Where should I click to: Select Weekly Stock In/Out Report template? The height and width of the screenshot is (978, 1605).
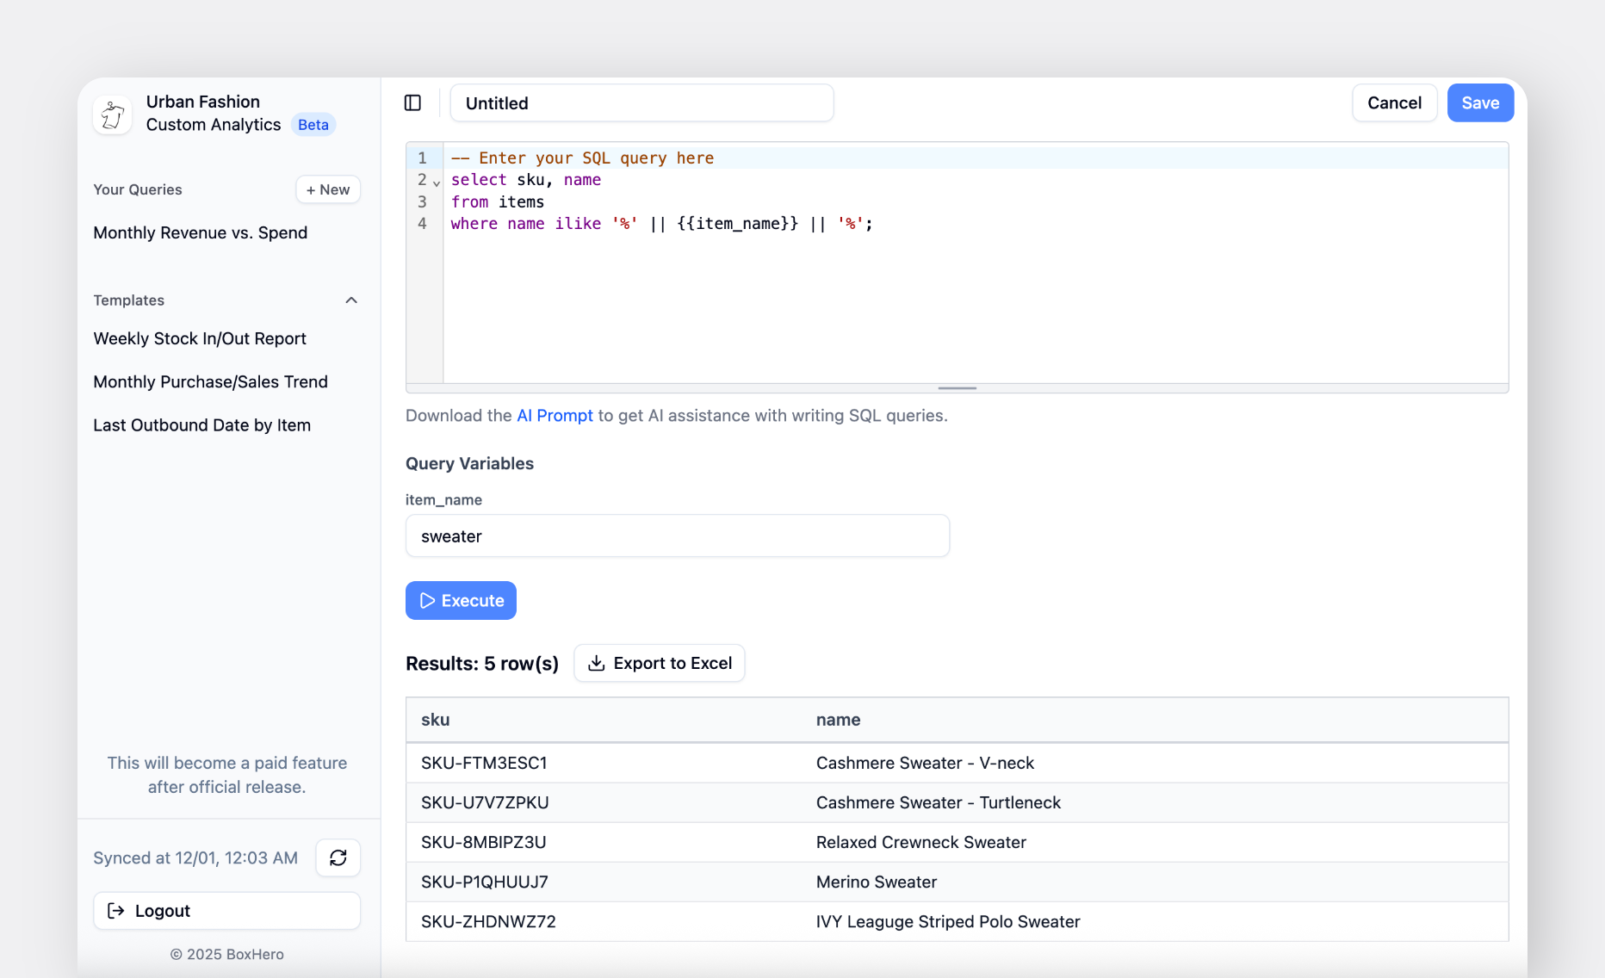click(x=200, y=338)
